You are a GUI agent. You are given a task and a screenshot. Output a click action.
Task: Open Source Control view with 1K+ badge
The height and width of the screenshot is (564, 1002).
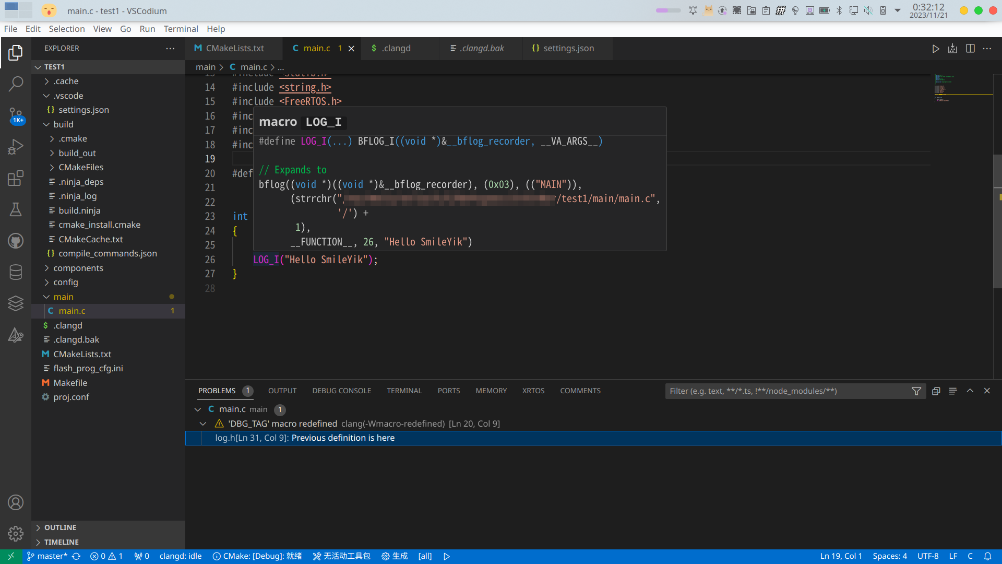pos(16,115)
